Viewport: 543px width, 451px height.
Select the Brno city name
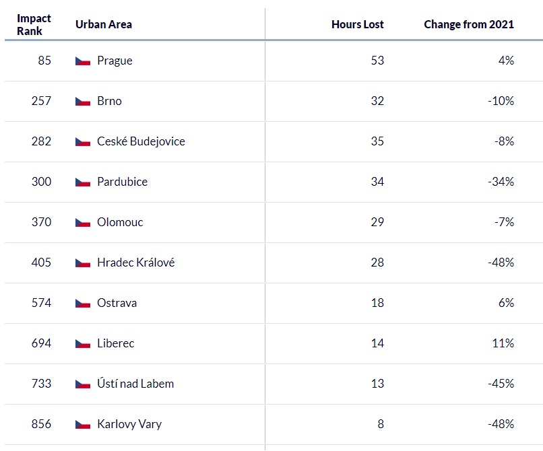tap(109, 101)
